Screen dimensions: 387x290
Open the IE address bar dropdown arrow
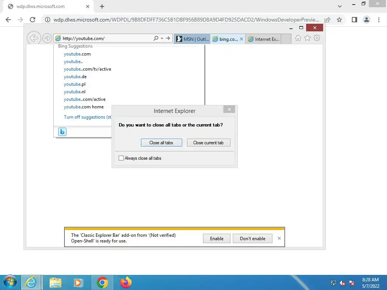162,38
